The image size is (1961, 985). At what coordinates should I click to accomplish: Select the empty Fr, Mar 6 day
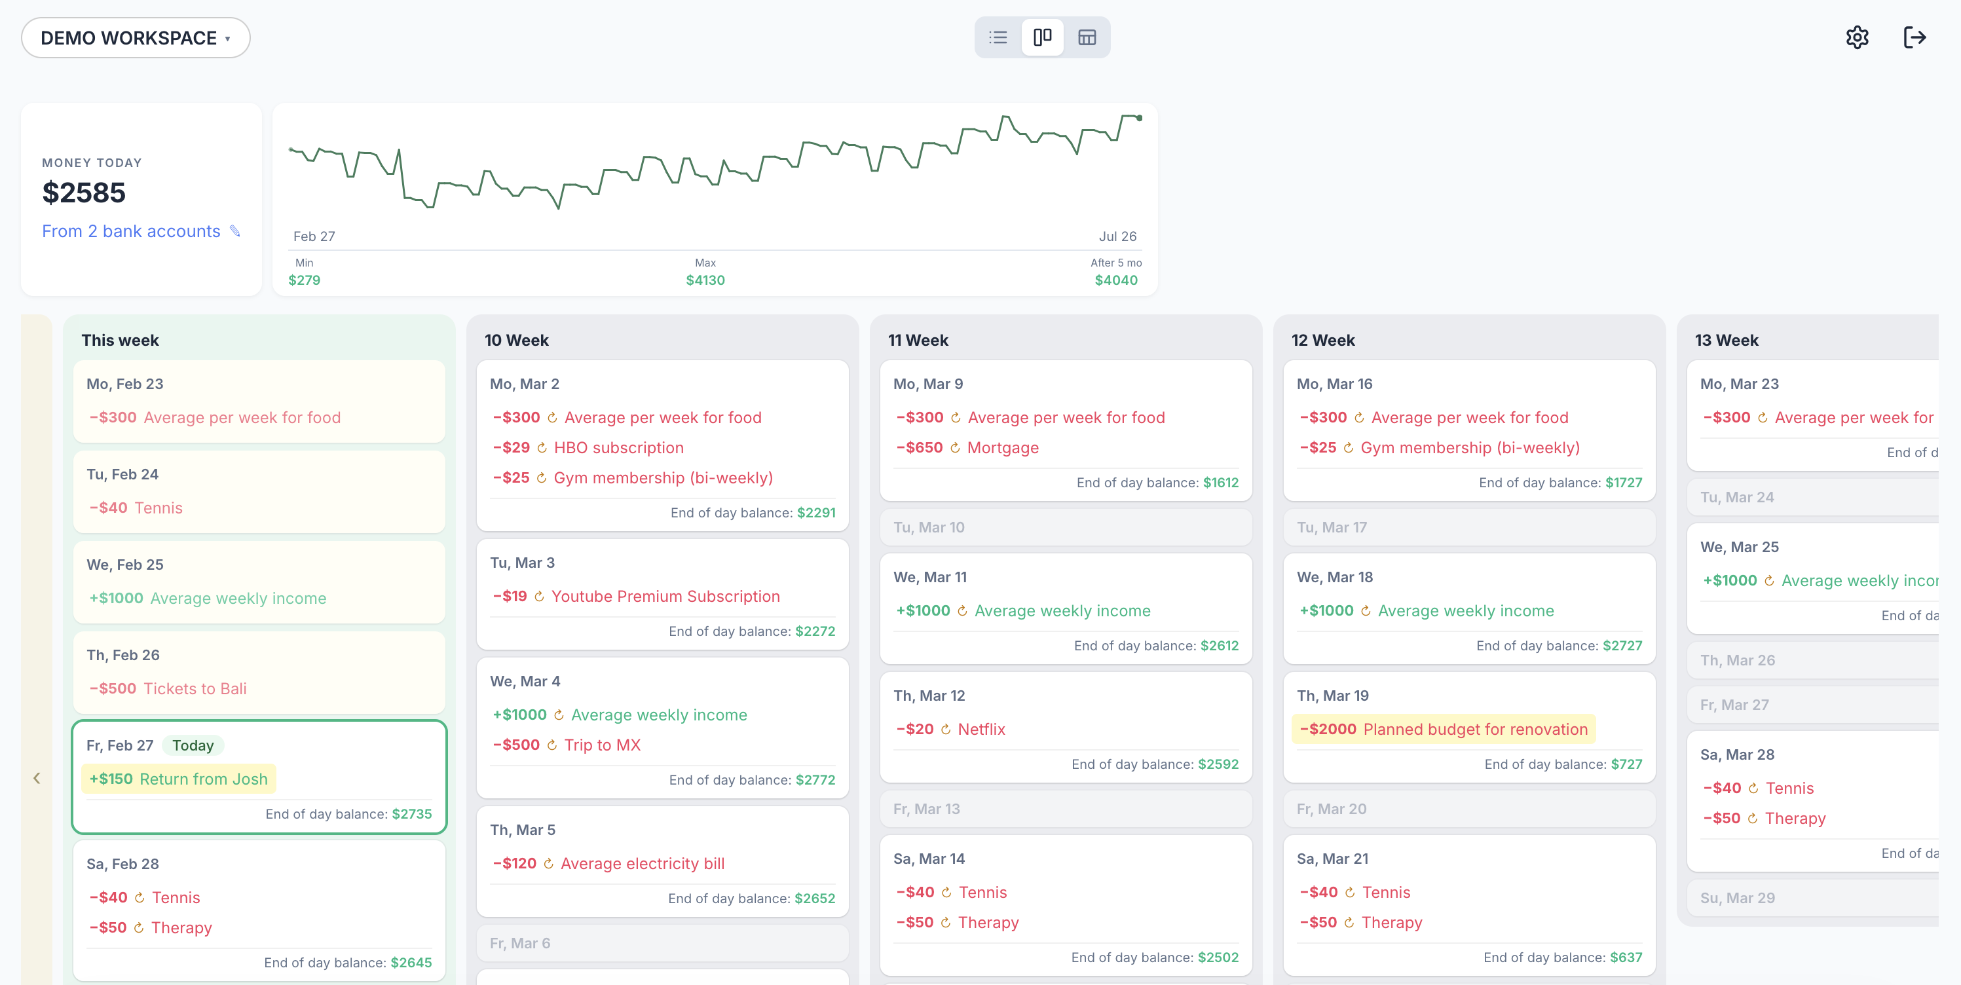click(x=662, y=943)
